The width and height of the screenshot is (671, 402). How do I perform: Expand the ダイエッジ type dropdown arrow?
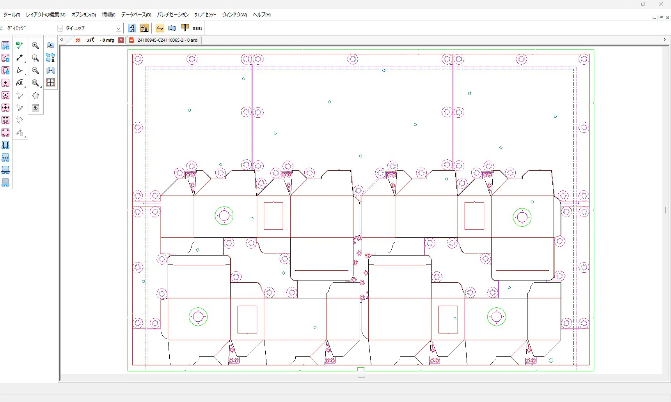[60, 28]
